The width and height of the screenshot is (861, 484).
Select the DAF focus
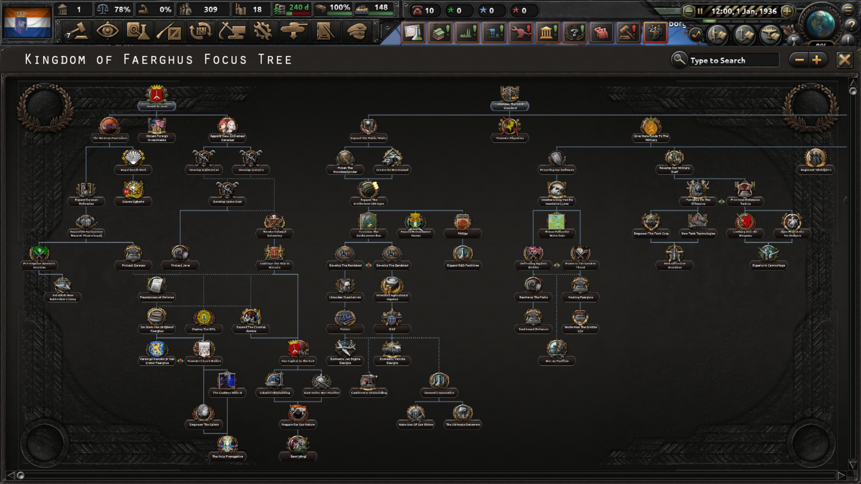coord(392,320)
